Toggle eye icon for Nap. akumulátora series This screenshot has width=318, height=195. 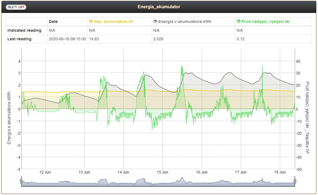pyautogui.click(x=91, y=21)
